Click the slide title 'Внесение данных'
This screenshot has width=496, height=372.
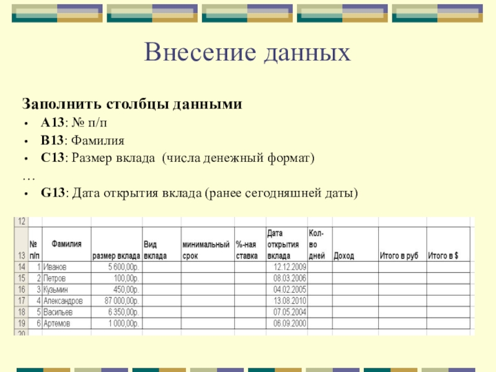[247, 52]
